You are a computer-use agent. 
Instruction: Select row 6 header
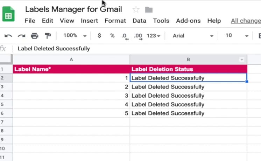[x=6, y=113]
